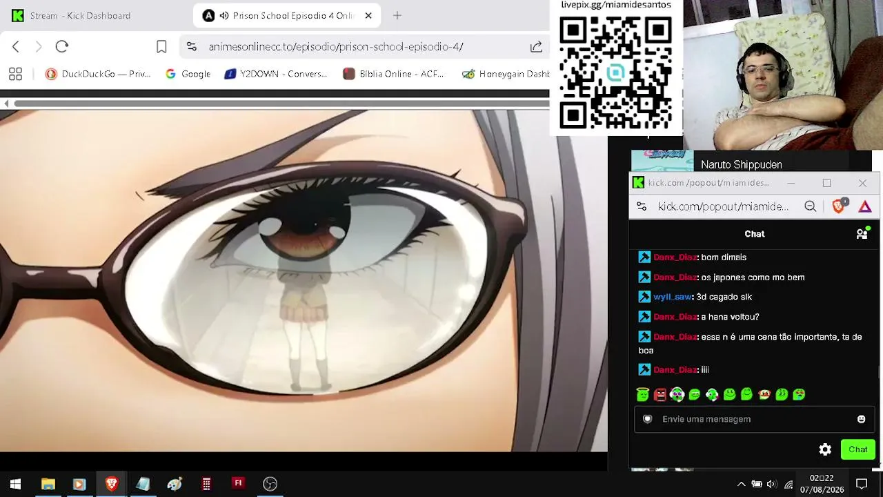Open the network connection tray icon
The height and width of the screenshot is (497, 883).
788,484
